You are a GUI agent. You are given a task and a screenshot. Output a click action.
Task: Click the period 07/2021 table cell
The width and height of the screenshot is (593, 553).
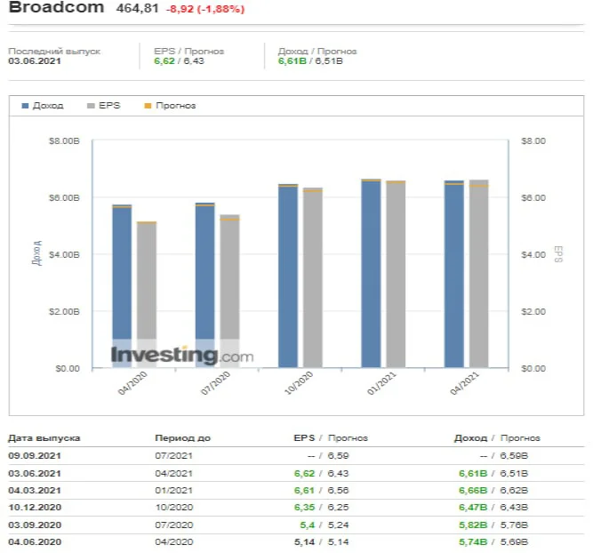[x=173, y=456]
